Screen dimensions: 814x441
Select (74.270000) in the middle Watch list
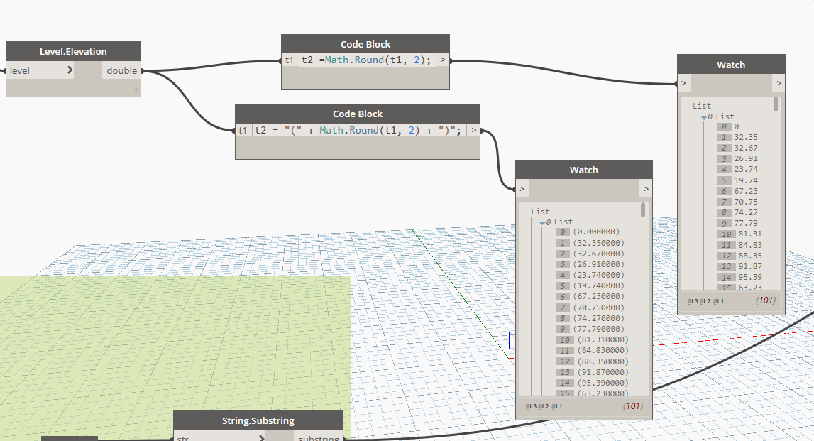click(598, 318)
